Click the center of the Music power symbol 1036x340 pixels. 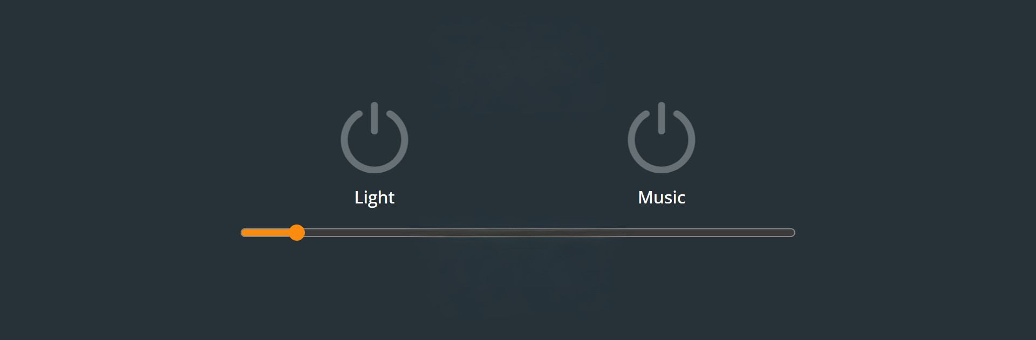pyautogui.click(x=662, y=139)
